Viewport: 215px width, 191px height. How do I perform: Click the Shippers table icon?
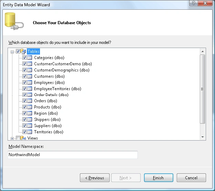tap(30, 119)
